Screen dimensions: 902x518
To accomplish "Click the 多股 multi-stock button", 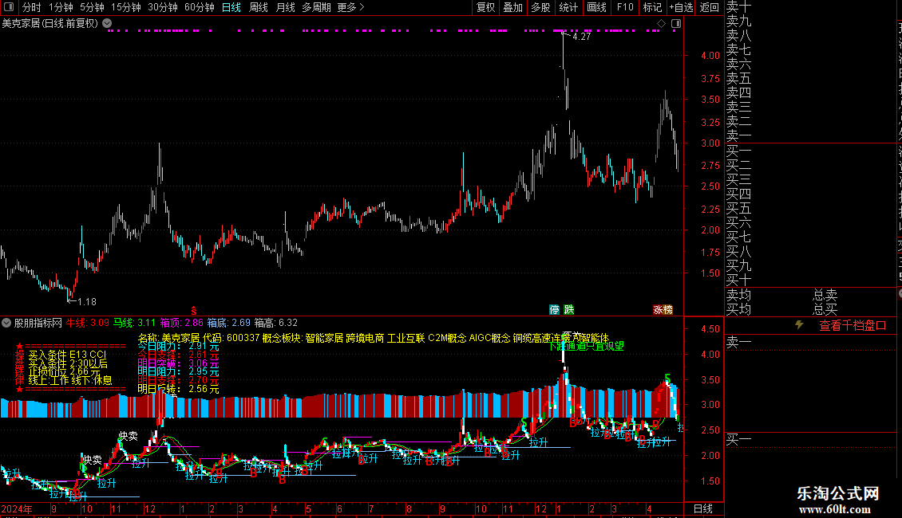I will tap(540, 7).
